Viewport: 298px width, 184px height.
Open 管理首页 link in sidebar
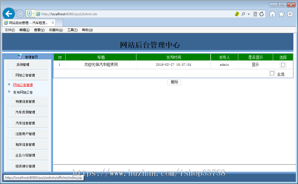point(31,57)
